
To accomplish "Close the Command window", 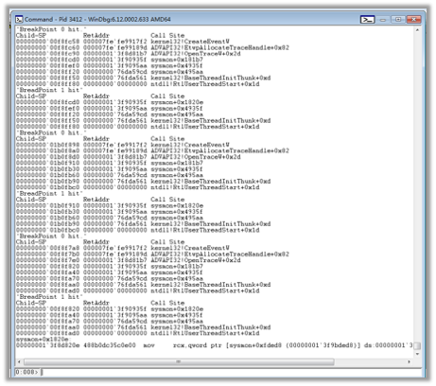I will 414,20.
